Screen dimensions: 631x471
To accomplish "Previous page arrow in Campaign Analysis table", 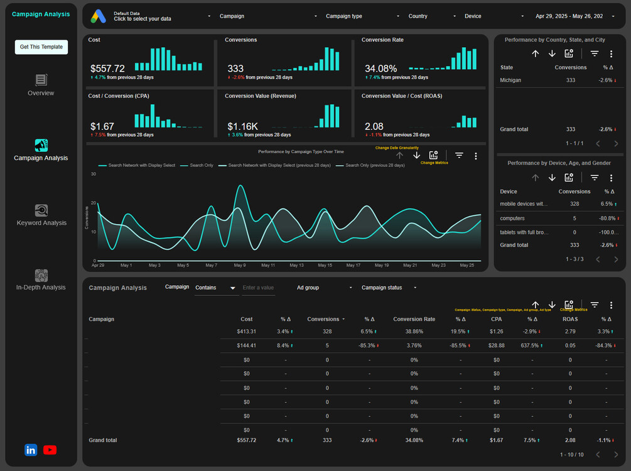I will pos(598,455).
